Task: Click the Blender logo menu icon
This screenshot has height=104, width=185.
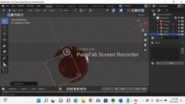Action: [x=3, y=6]
